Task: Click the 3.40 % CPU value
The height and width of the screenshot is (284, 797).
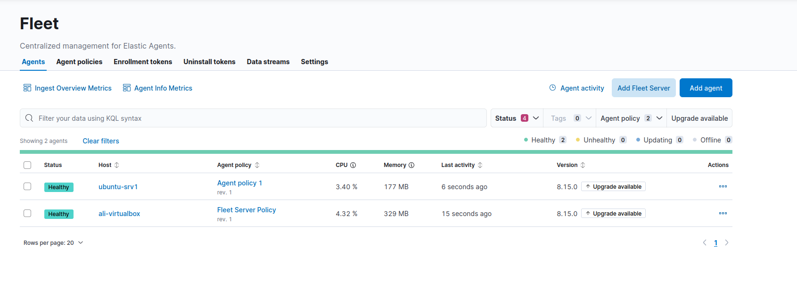Action: tap(346, 187)
